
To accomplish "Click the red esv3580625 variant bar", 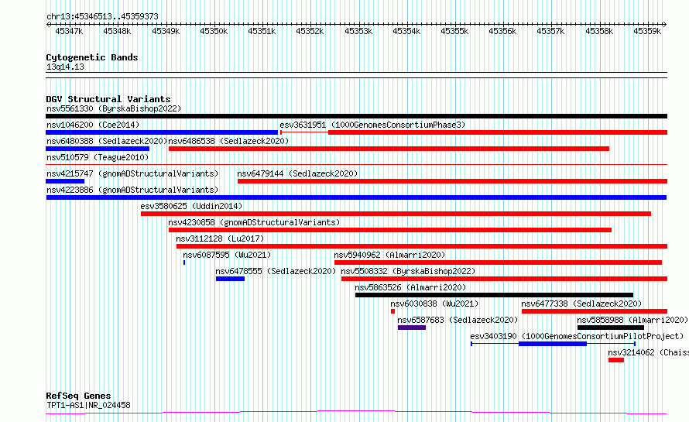I will [396, 214].
